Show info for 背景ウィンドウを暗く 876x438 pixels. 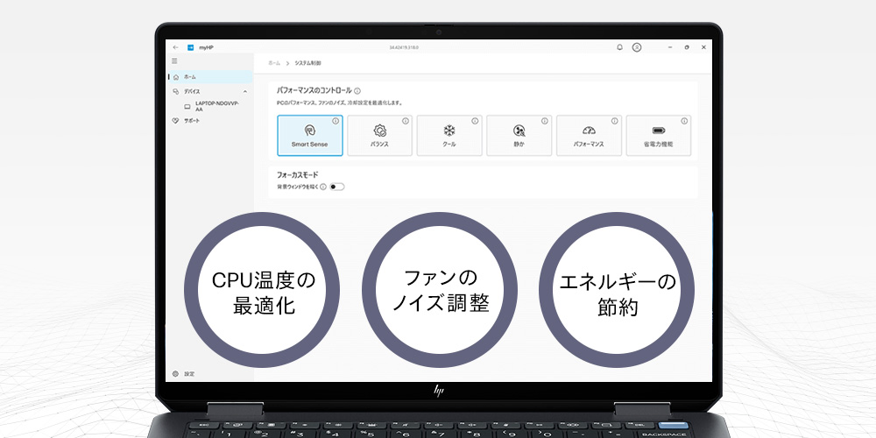(x=323, y=187)
